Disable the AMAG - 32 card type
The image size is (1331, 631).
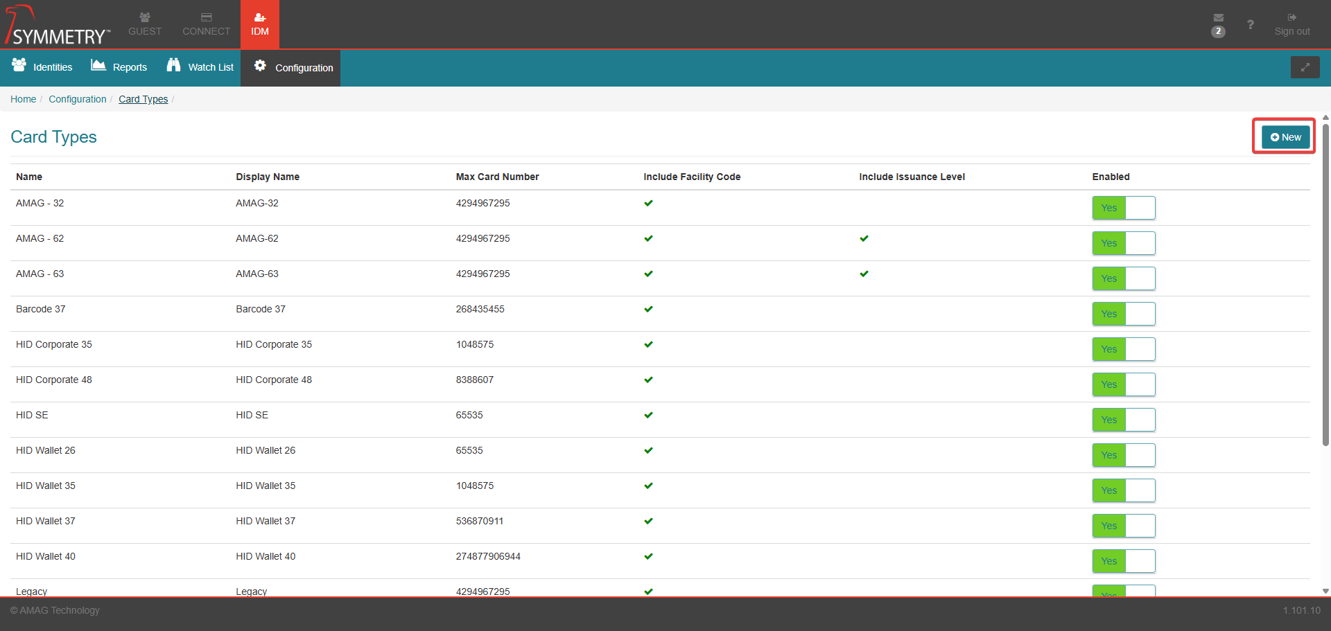(x=1123, y=208)
